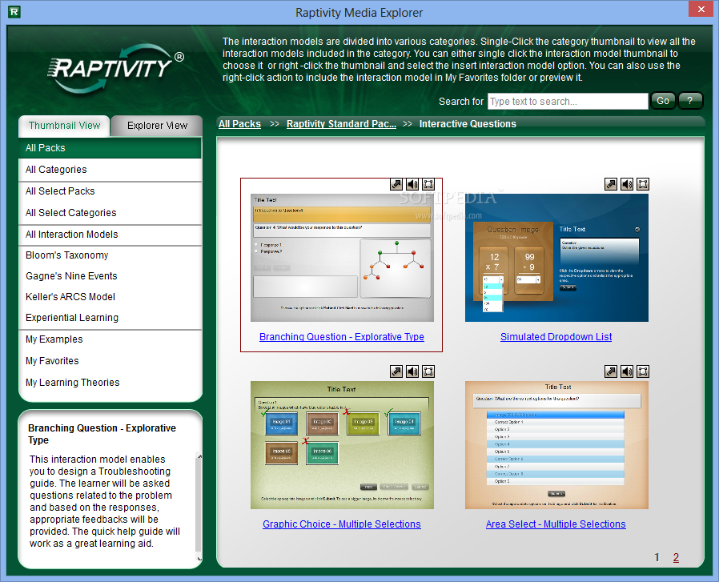The image size is (719, 582).
Task: Close the Raptivity Media Explorer window
Action: [701, 9]
